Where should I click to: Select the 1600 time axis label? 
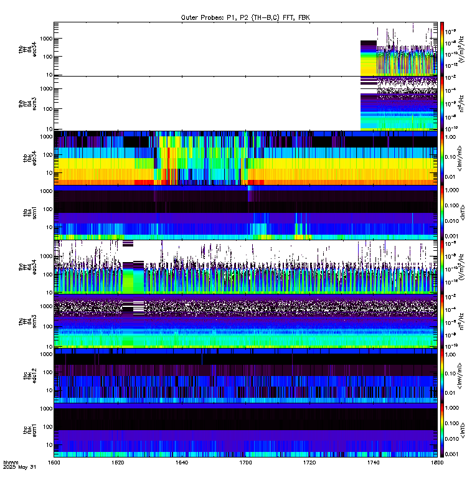click(x=54, y=463)
